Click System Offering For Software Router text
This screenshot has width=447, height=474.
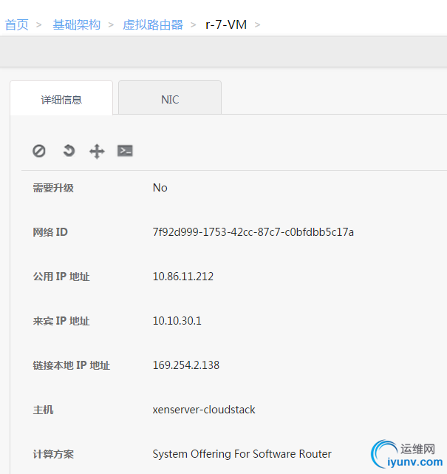(242, 454)
